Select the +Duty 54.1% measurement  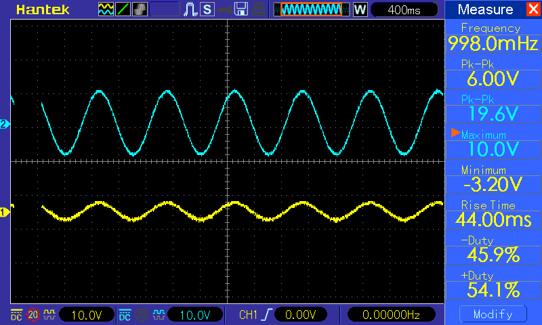click(493, 284)
